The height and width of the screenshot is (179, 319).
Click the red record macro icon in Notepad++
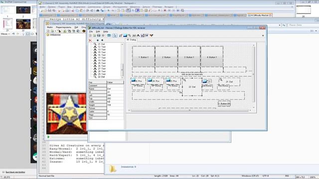[x=165, y=10]
